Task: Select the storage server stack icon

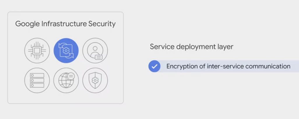Action: 37,80
